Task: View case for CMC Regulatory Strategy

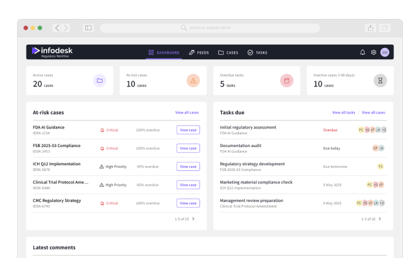Action: point(188,203)
